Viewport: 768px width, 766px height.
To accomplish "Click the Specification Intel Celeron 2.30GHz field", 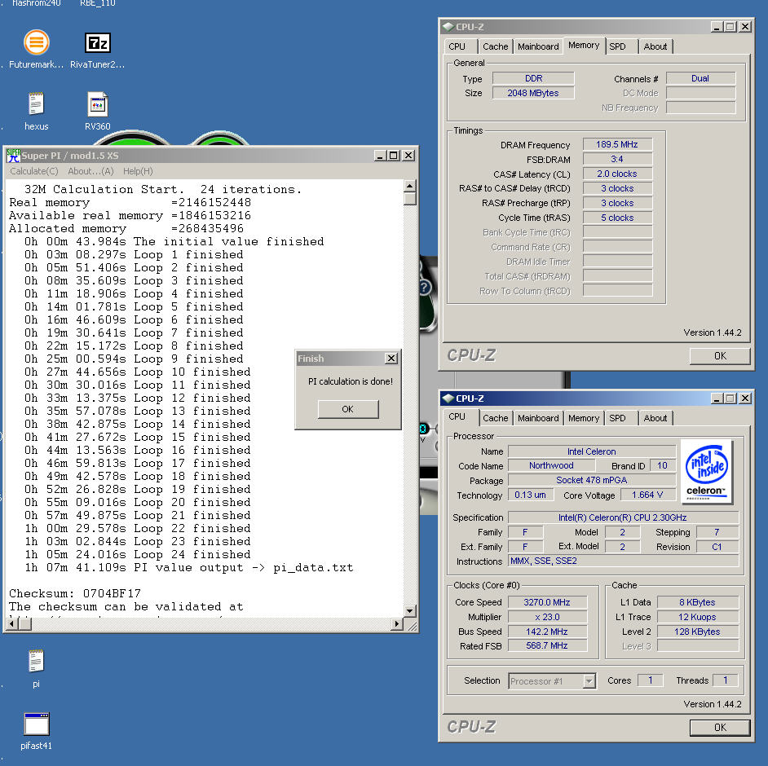I will [x=623, y=517].
